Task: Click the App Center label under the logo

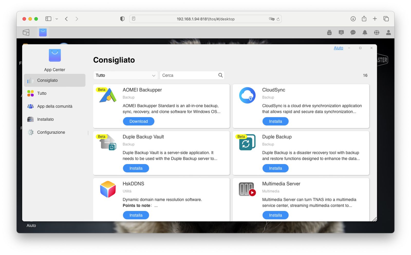Action: coord(55,70)
